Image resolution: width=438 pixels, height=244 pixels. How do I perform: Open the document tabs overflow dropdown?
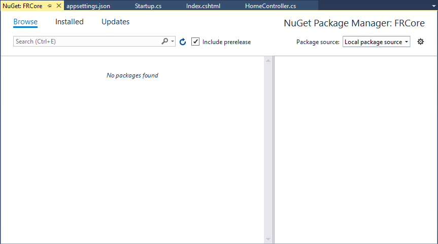(434, 6)
